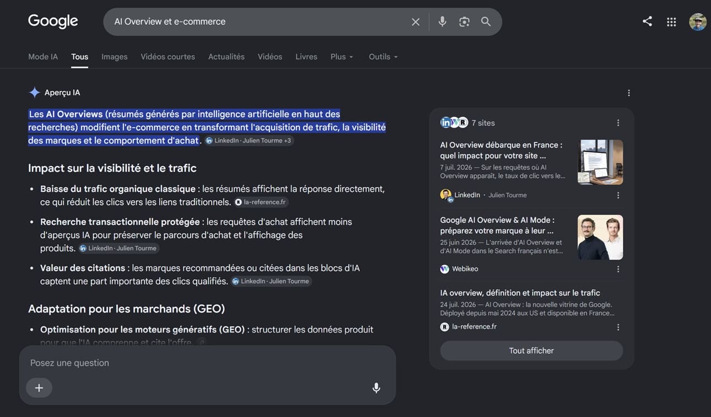
Task: Open the 'LinkedIn · Julien Tourme +3' citation chip
Action: [248, 141]
